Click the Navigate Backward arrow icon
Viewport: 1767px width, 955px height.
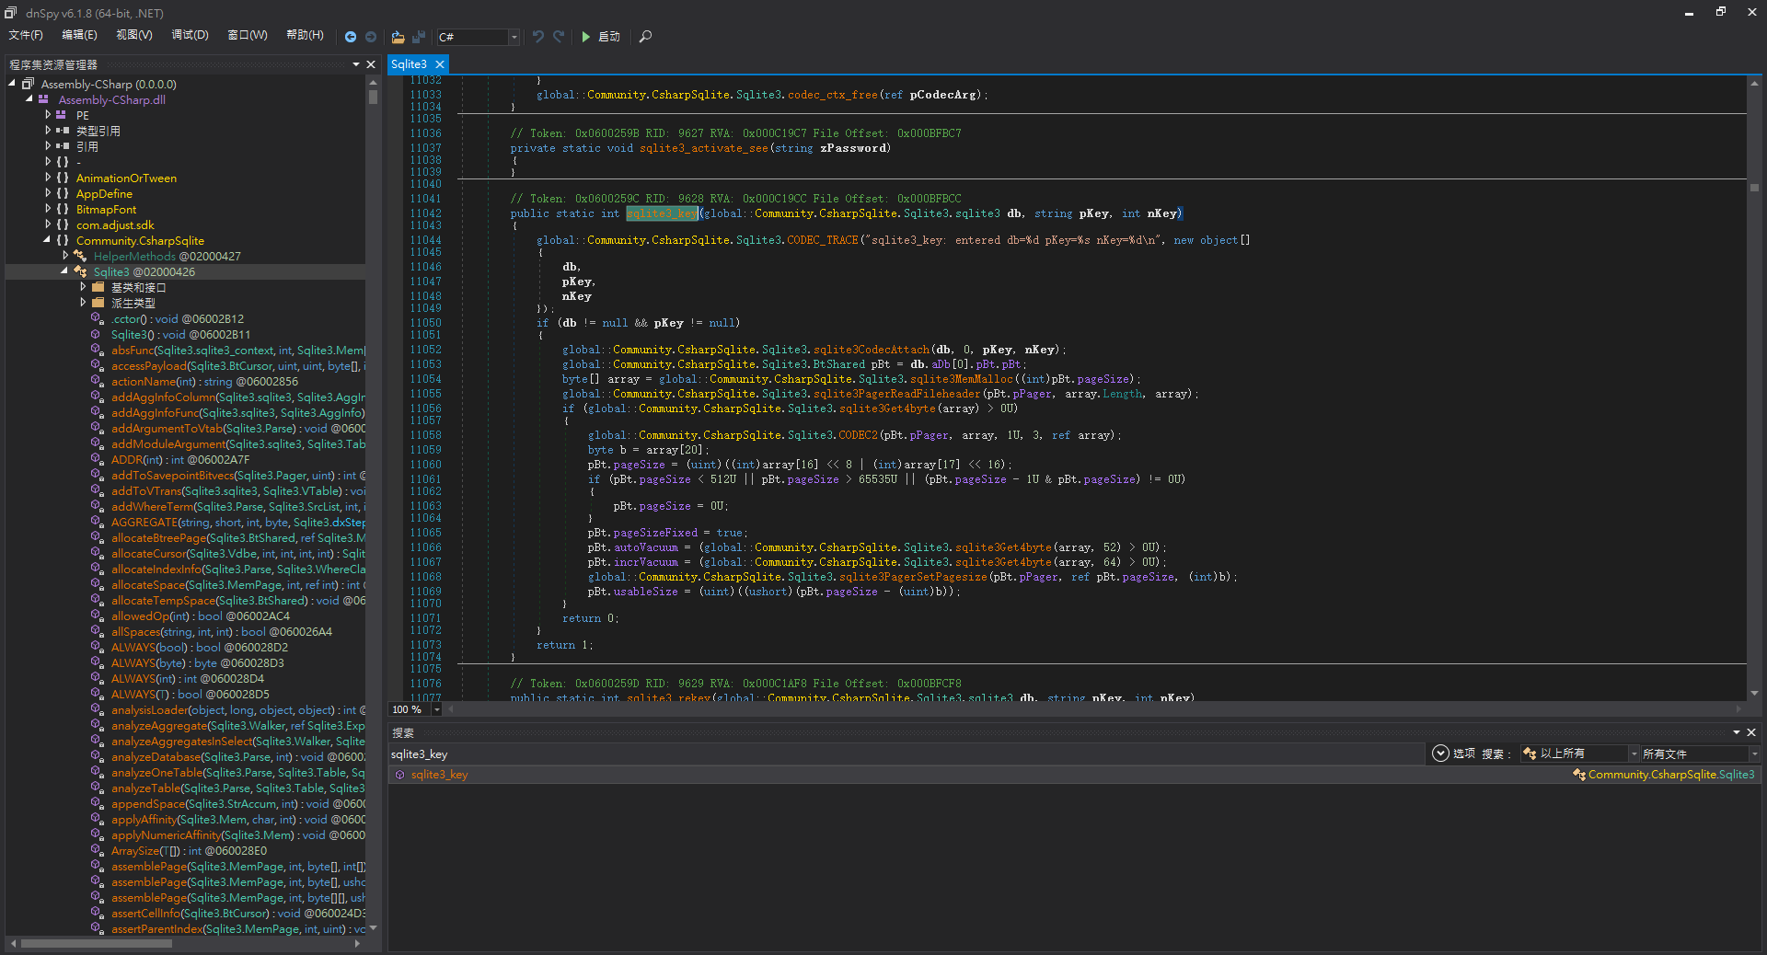click(351, 37)
